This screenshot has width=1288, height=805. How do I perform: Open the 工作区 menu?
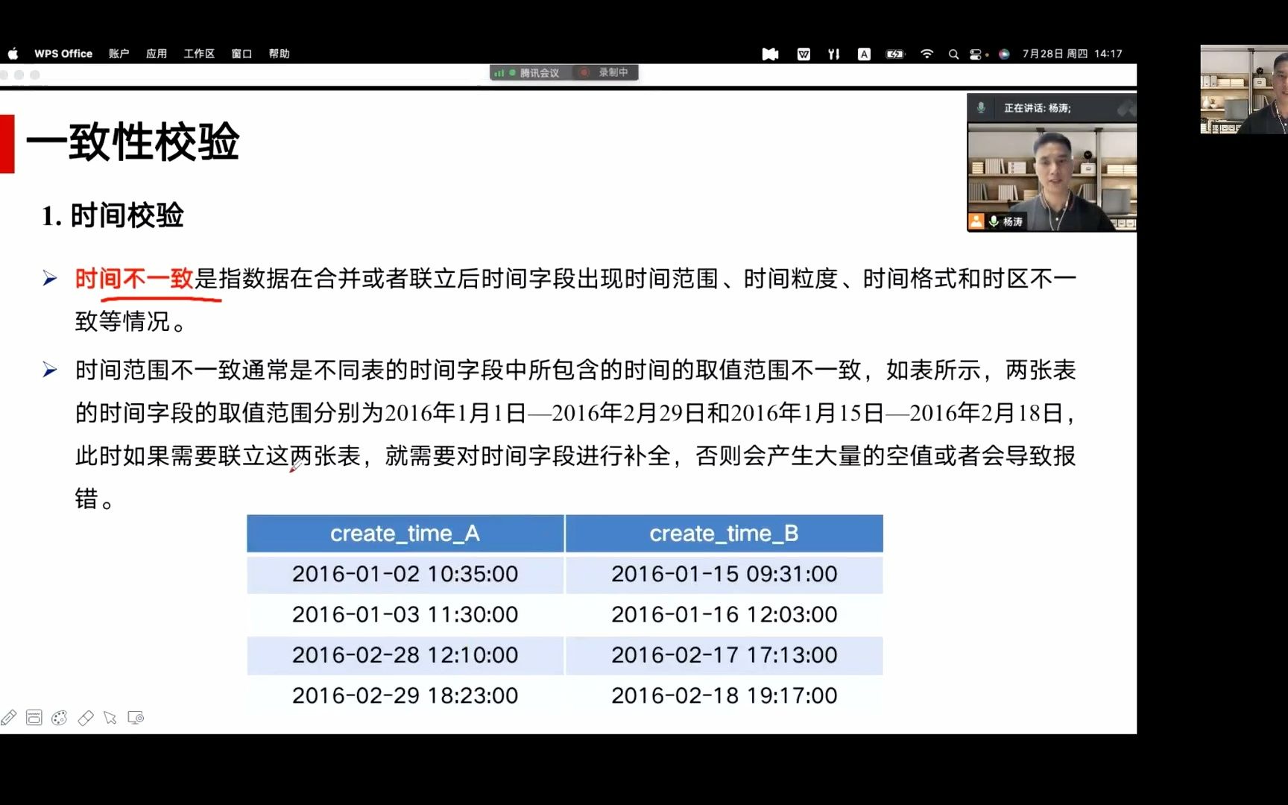[x=199, y=54]
